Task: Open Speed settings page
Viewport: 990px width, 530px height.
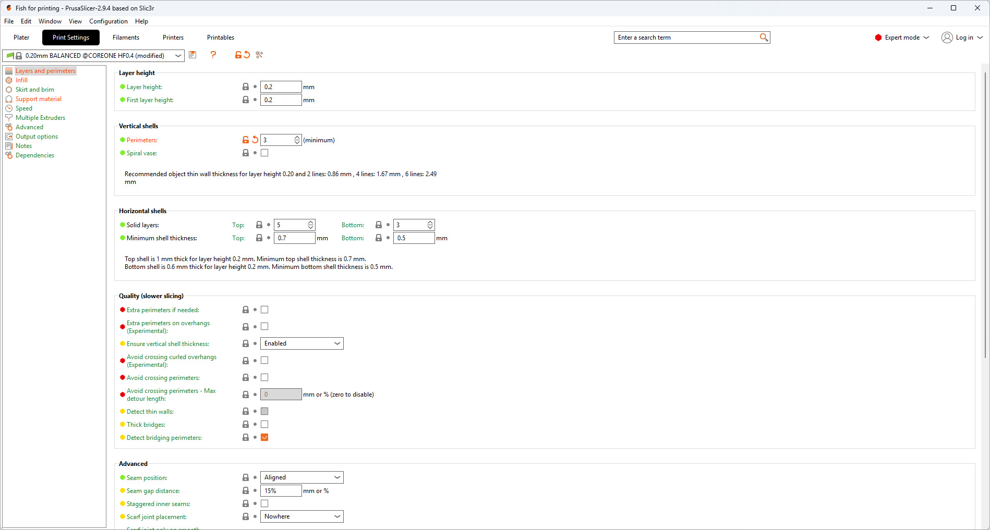Action: pyautogui.click(x=23, y=108)
